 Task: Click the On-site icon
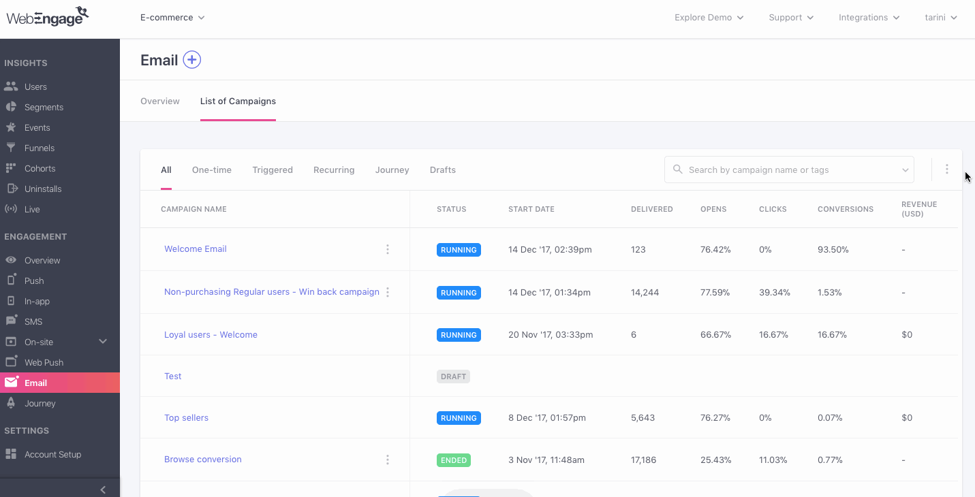pos(11,342)
